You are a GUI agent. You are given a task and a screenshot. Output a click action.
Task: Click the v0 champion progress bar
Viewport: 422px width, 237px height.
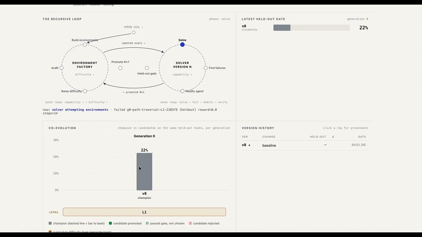[312, 28]
